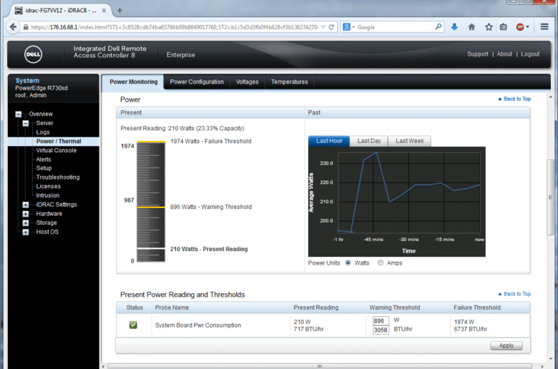Collapse the Server tree node
558x369 pixels.
(26, 124)
